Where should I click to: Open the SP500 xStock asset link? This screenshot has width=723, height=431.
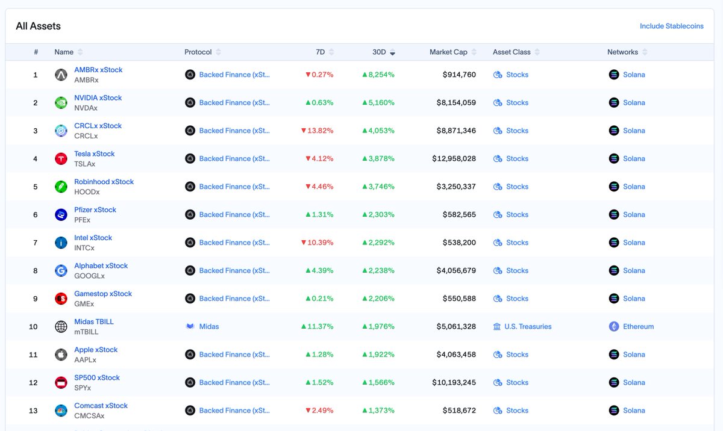pos(97,377)
